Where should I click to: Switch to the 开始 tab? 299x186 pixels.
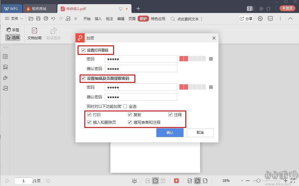(87, 19)
